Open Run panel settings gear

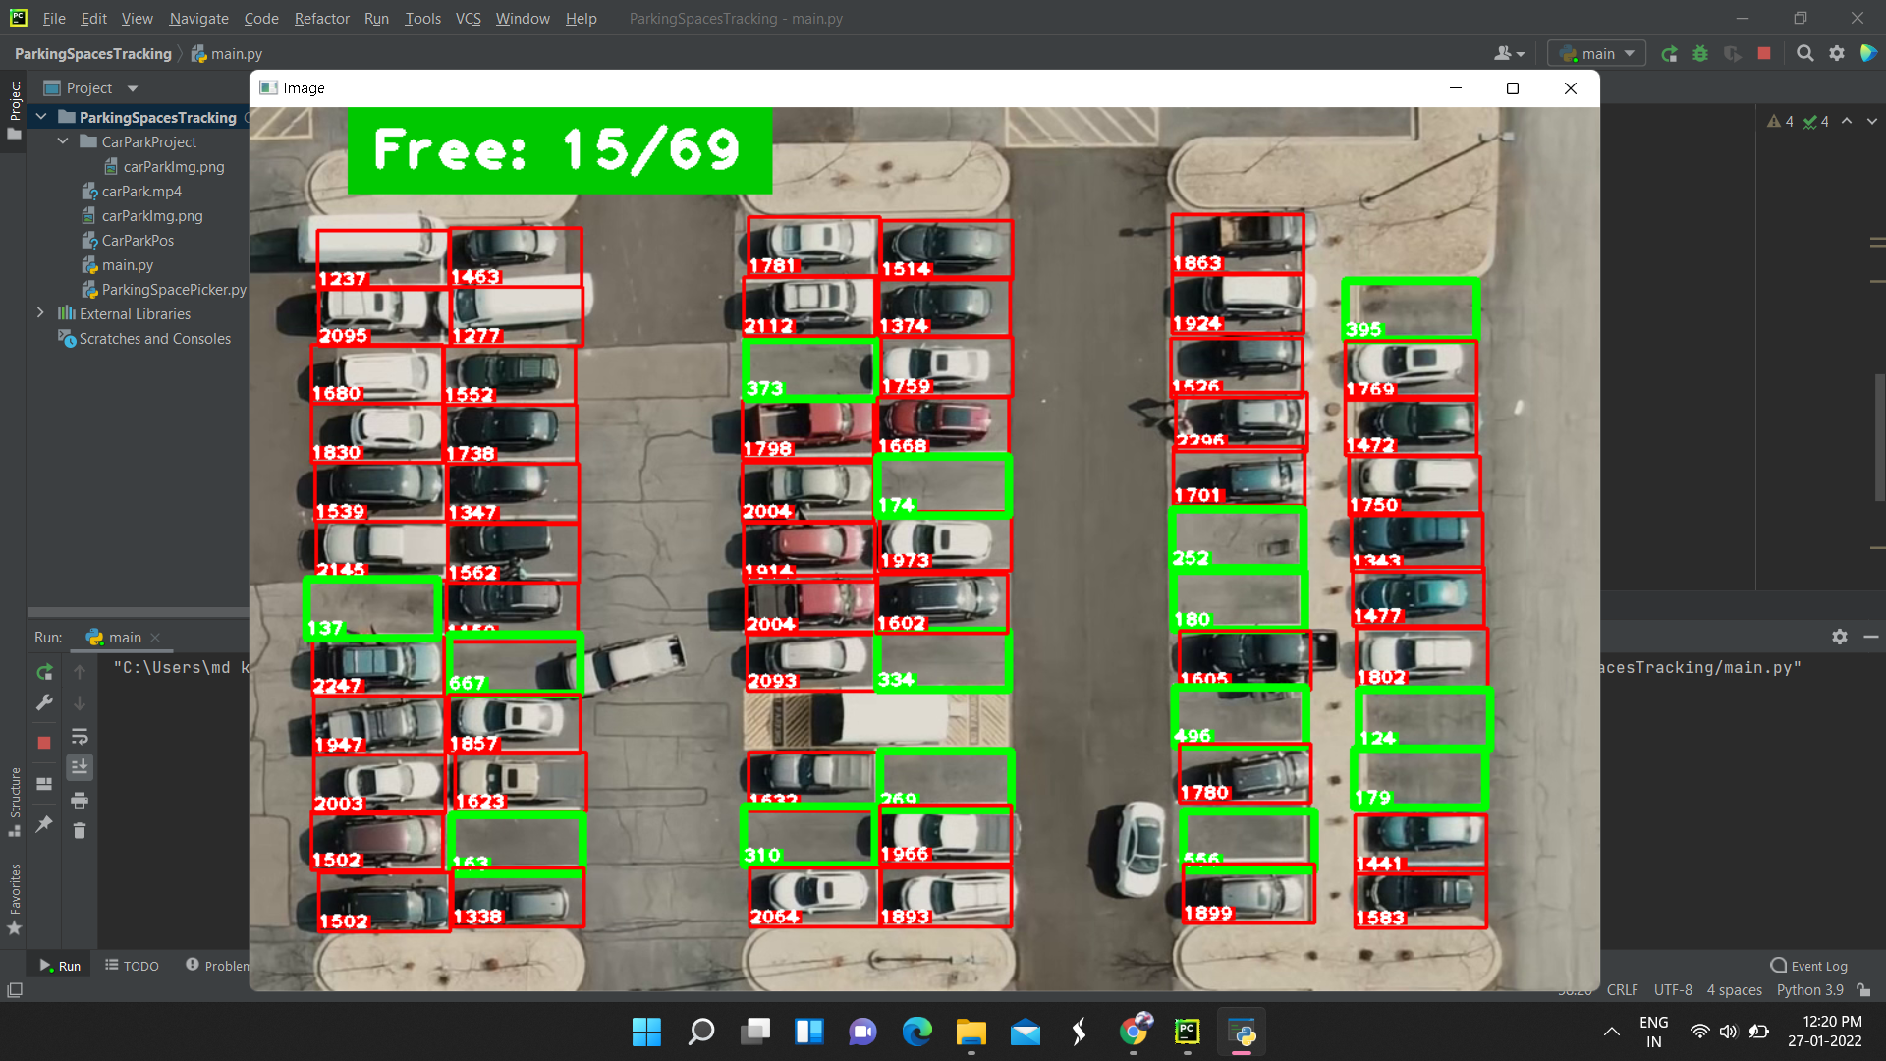click(x=1840, y=637)
